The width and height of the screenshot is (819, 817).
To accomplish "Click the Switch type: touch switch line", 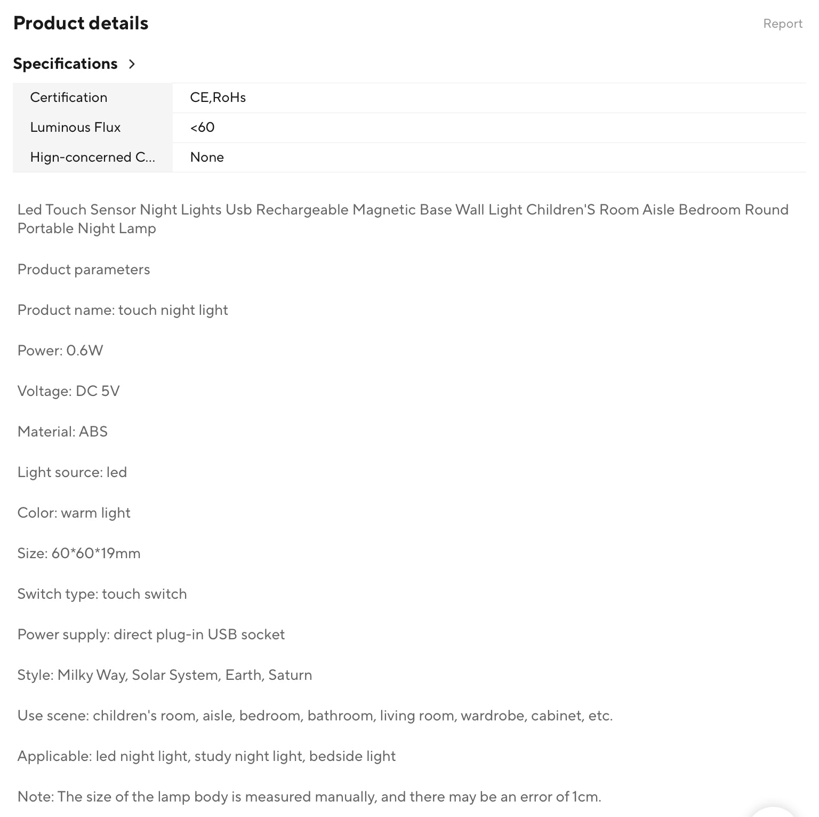I will pos(102,594).
